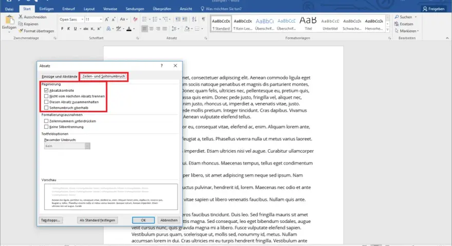
Task: Apply text highlight color
Action: tap(119, 29)
